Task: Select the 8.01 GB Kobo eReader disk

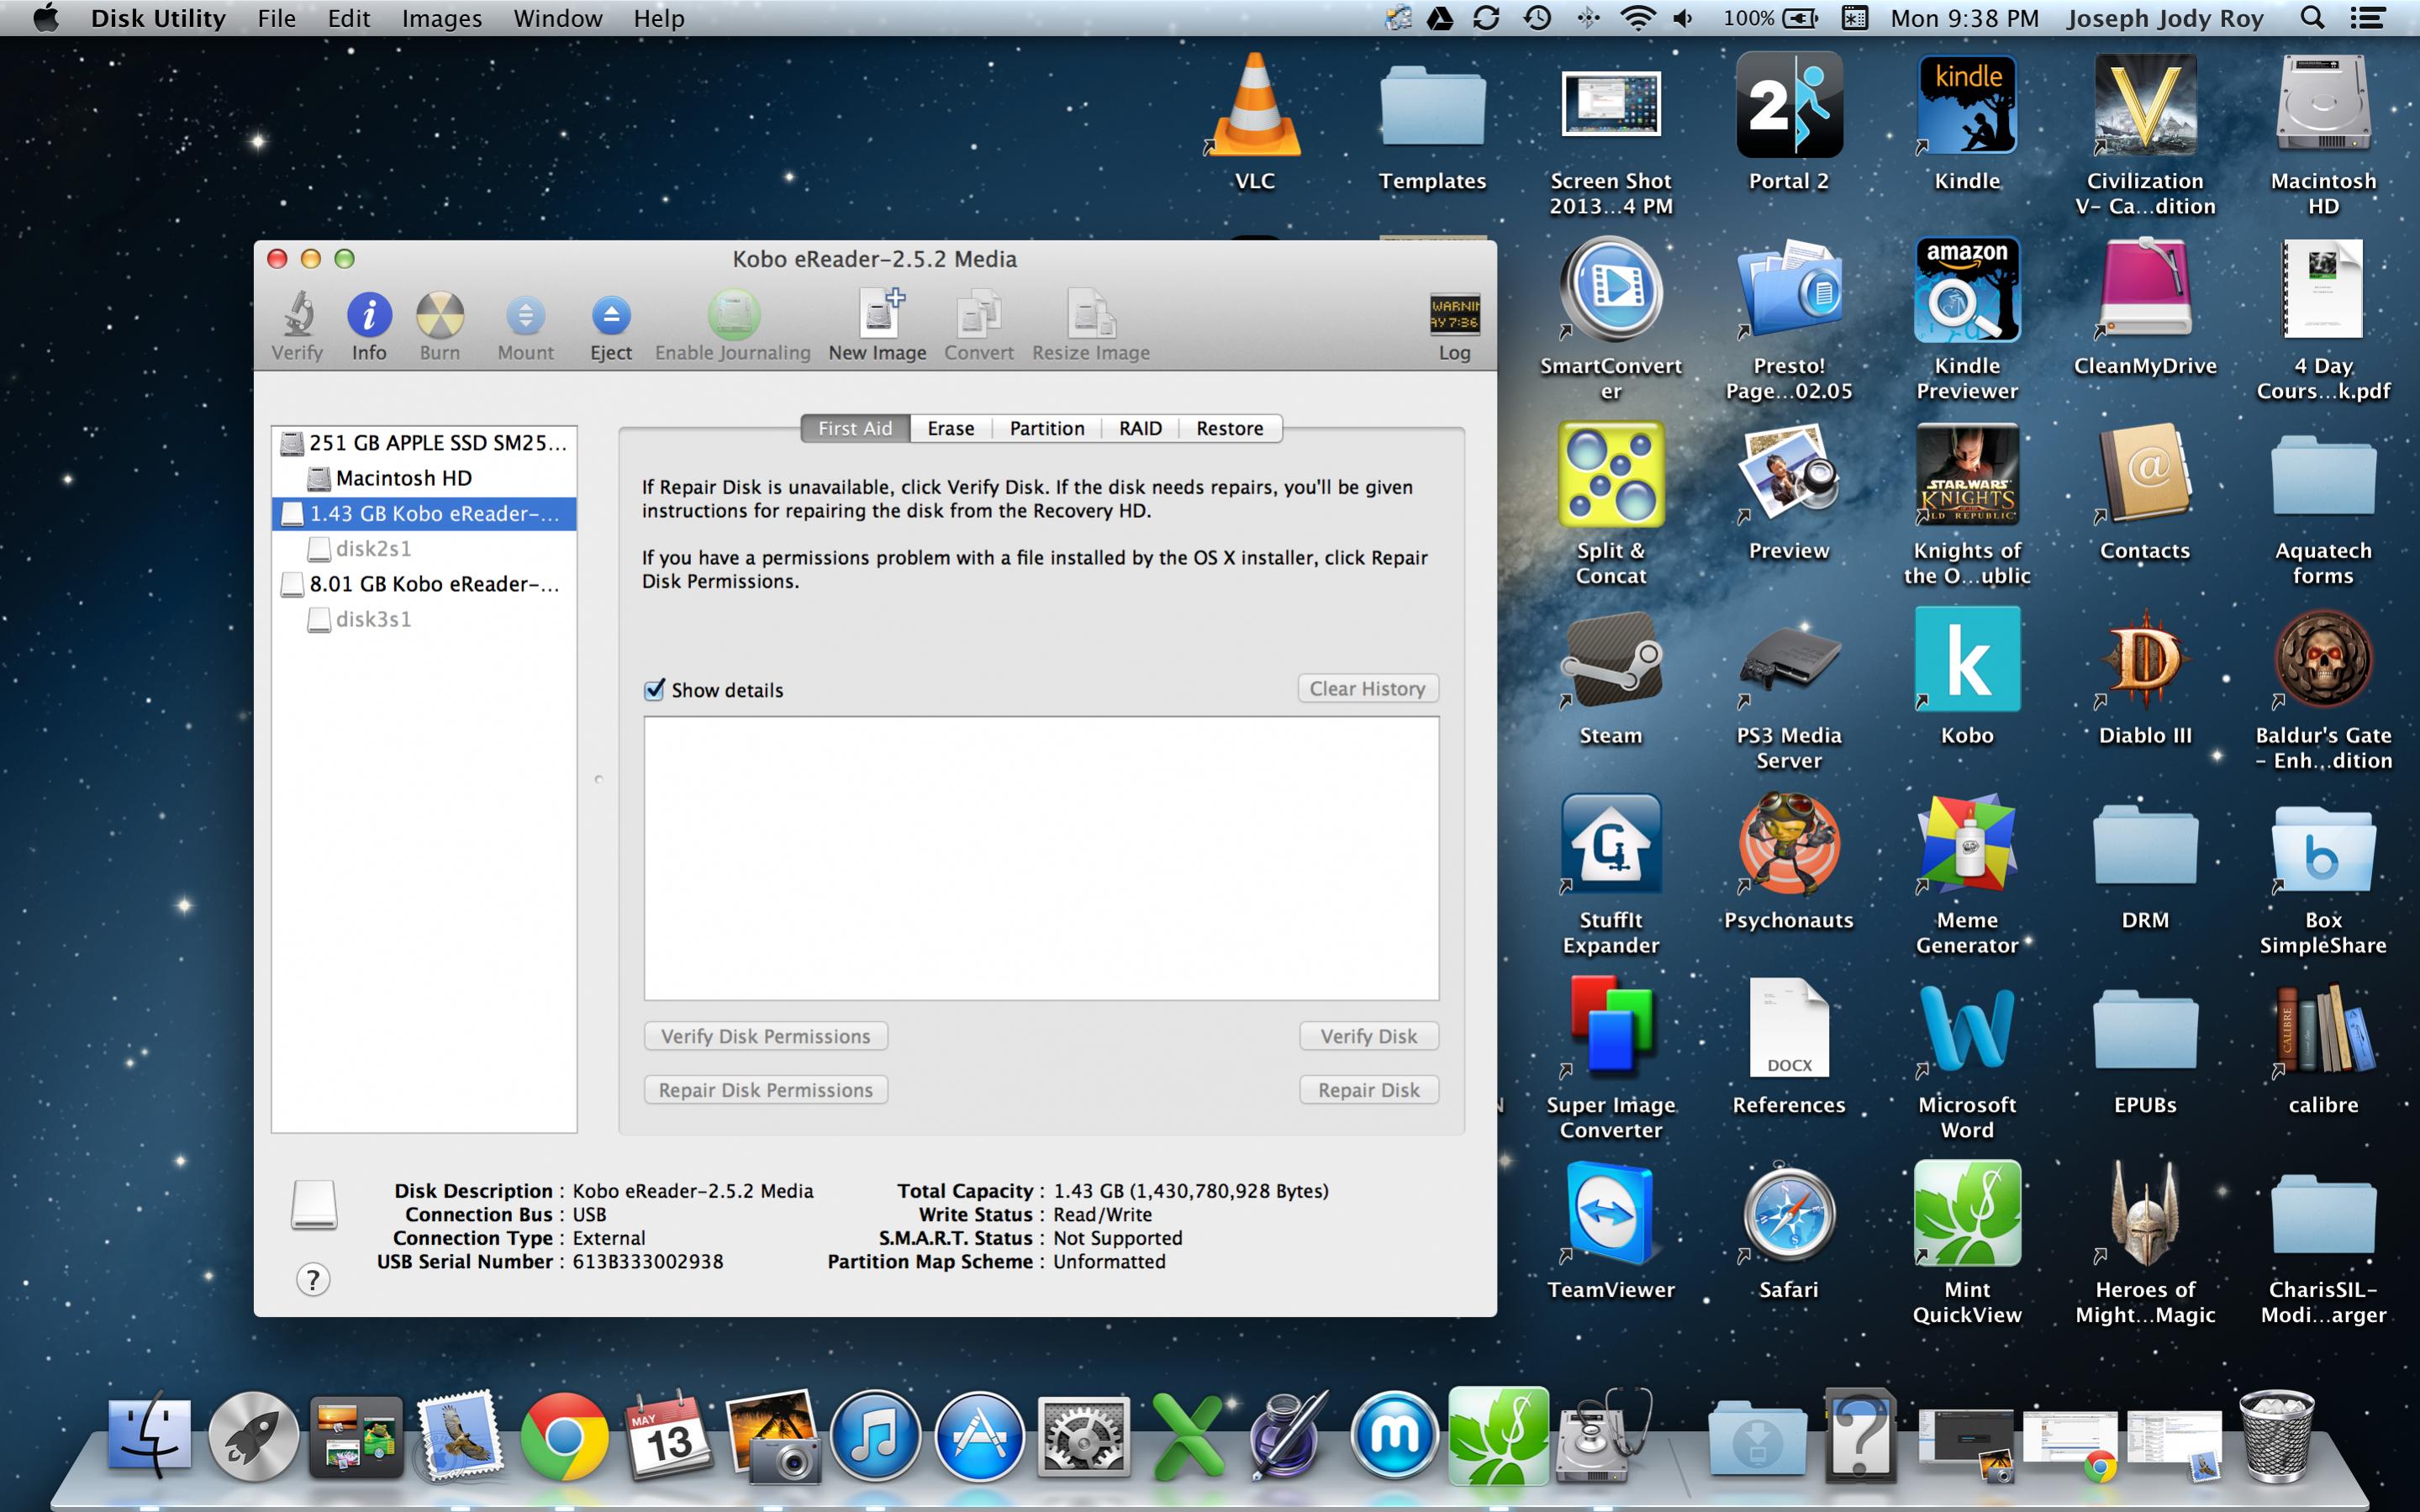Action: pyautogui.click(x=432, y=584)
